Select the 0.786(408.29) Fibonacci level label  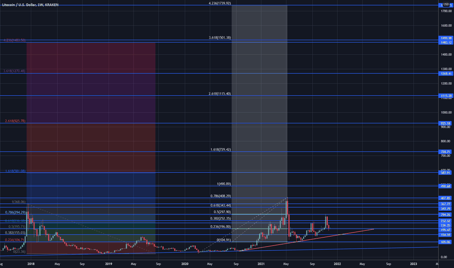tap(221, 196)
